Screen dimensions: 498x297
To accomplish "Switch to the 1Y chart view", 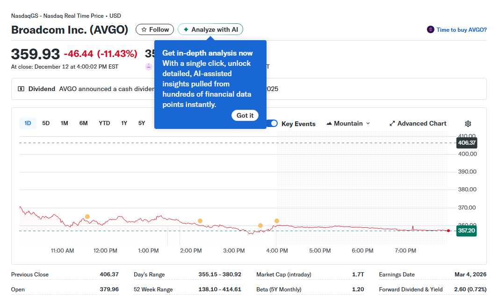I will [x=124, y=123].
